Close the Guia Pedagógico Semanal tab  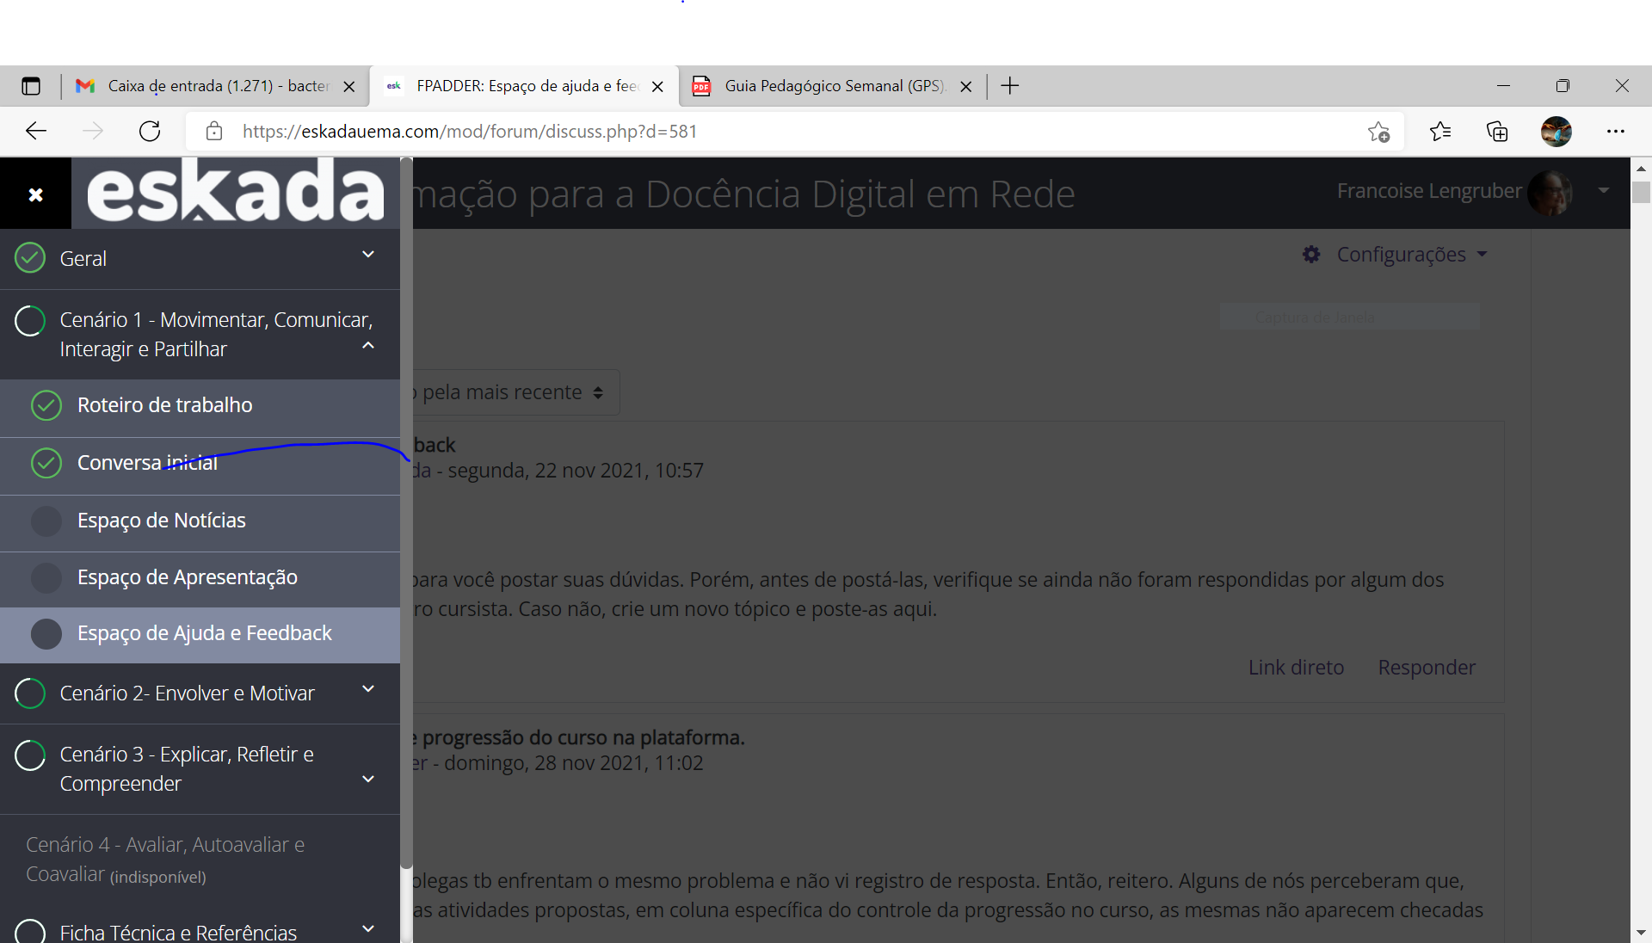click(966, 87)
